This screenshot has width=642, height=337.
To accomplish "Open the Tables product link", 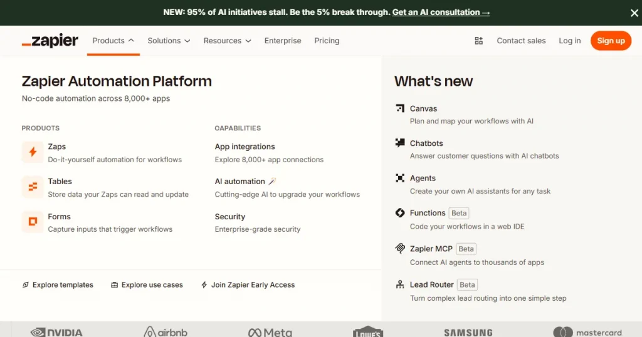I will [x=60, y=181].
